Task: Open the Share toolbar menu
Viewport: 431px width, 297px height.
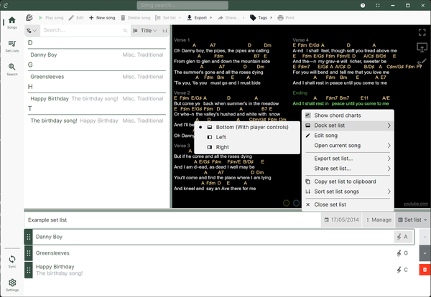Action: tap(231, 18)
